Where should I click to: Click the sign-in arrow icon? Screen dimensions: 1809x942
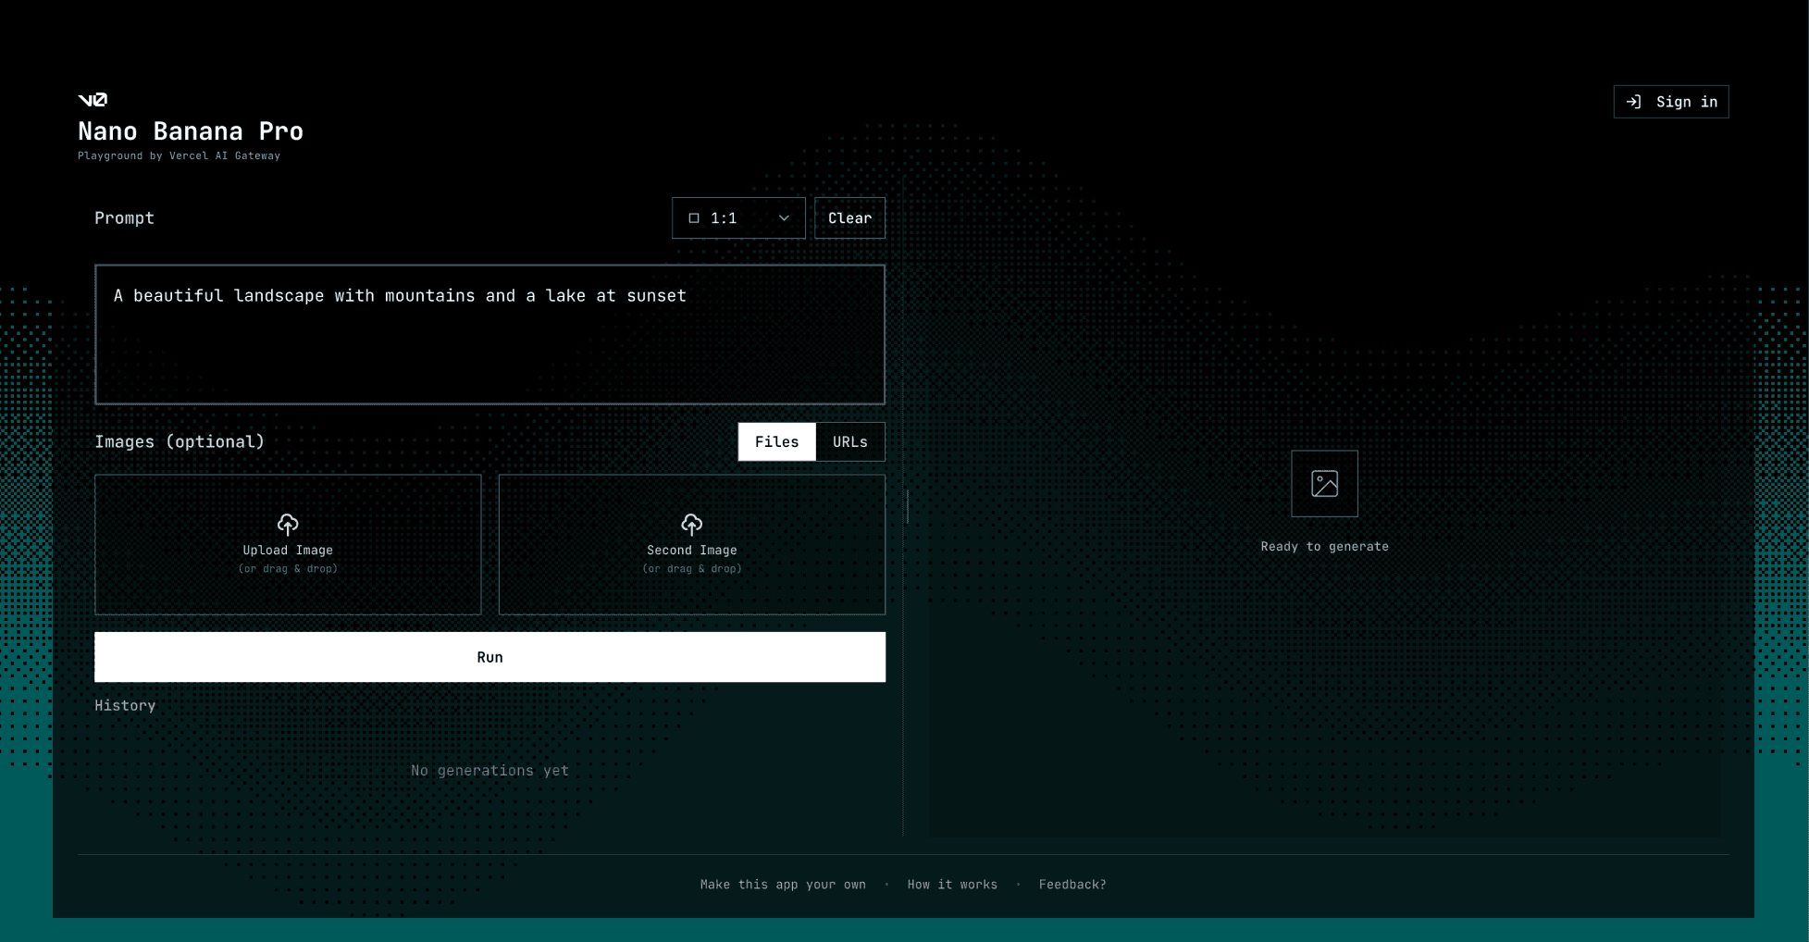(1634, 102)
